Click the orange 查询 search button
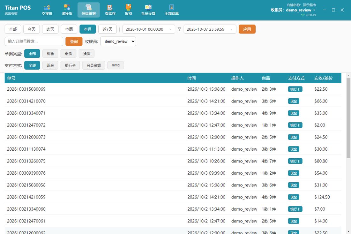 click(74, 42)
